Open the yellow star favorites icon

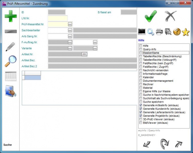(x=185, y=32)
